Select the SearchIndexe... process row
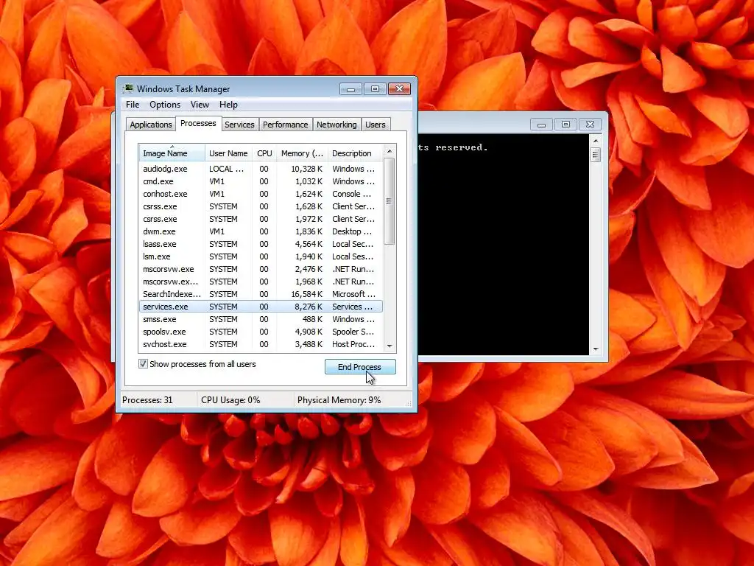Image resolution: width=754 pixels, height=566 pixels. [261, 294]
